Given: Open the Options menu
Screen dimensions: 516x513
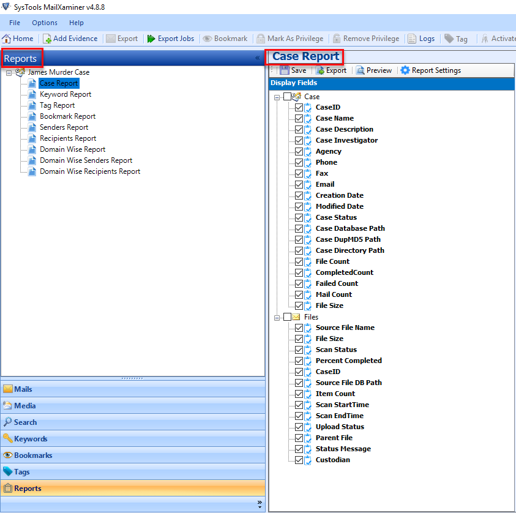Looking at the screenshot, I should click(x=44, y=23).
